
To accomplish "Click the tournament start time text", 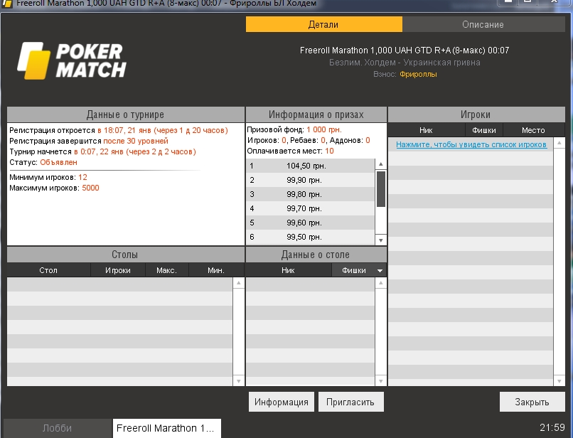I will (x=135, y=151).
